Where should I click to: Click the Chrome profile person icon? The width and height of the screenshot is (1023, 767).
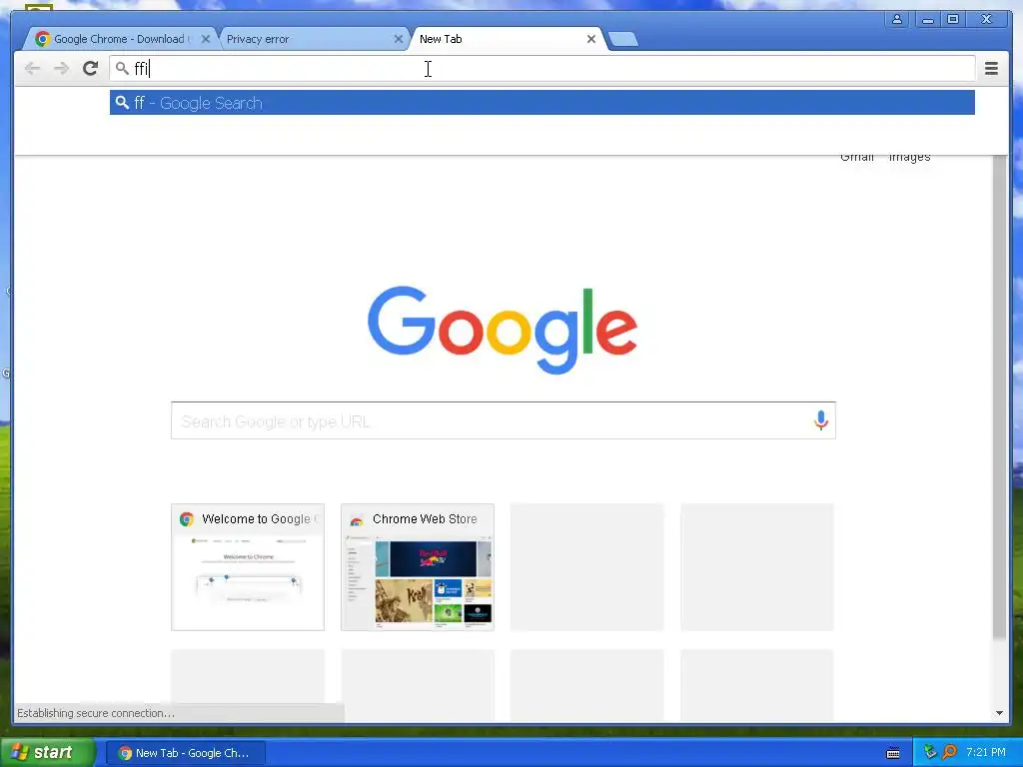tap(897, 19)
